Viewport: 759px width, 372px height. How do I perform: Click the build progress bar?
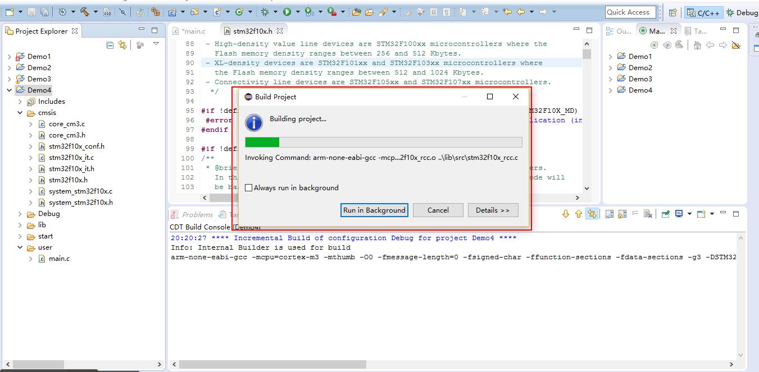[x=384, y=143]
